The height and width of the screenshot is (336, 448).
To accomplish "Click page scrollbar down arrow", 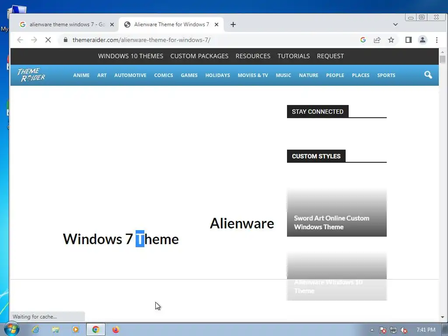I will [443, 317].
